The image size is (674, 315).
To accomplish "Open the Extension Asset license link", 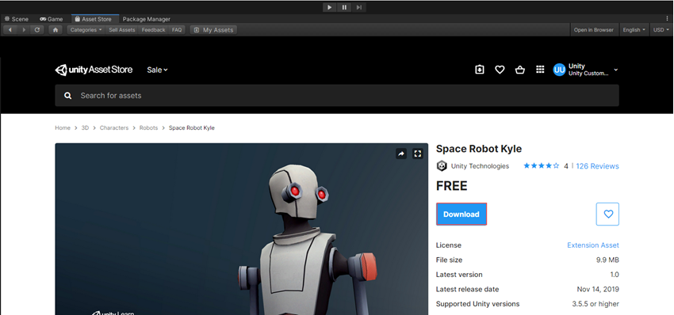I will point(593,245).
